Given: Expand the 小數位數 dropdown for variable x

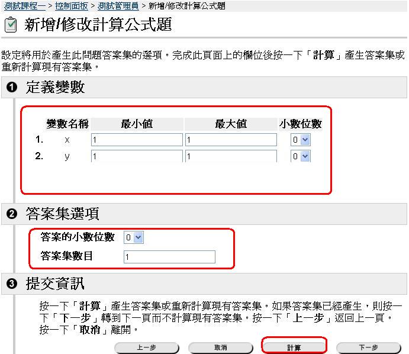Looking at the screenshot, I should pos(301,140).
